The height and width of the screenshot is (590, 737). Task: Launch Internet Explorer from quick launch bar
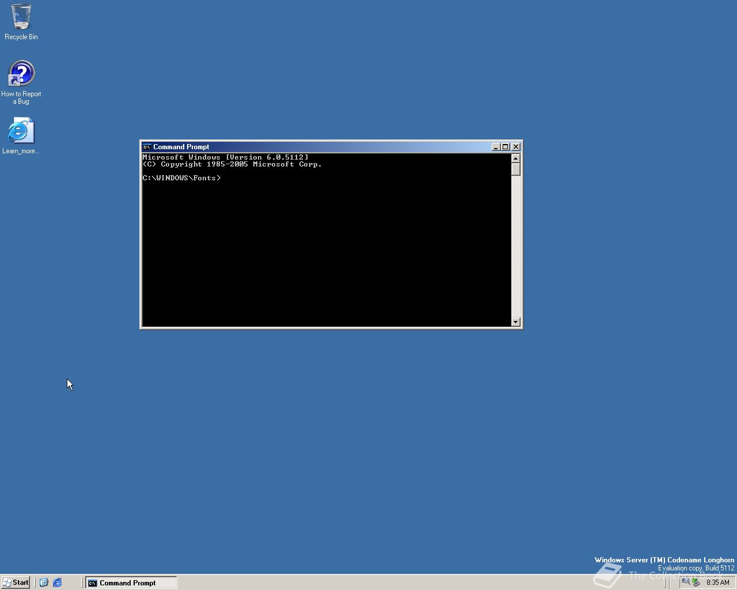58,583
